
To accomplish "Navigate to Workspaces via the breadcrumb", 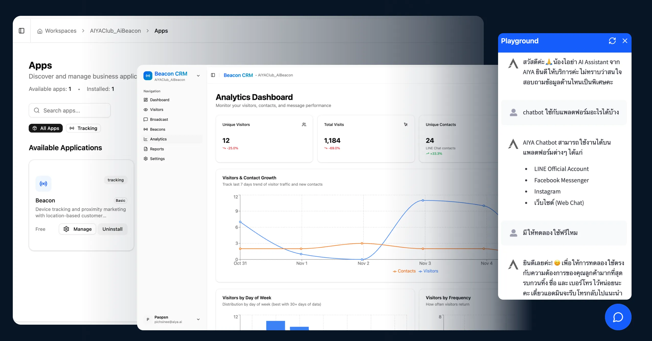I will click(60, 30).
